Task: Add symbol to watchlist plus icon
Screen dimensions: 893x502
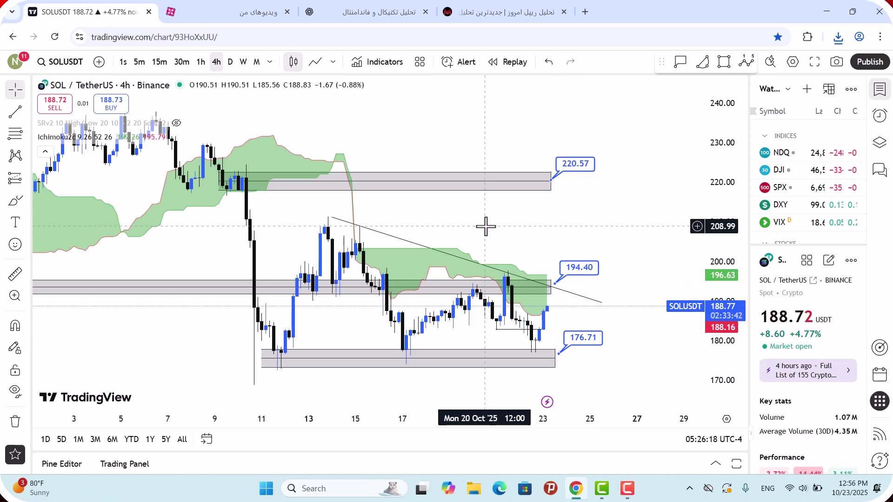Action: (807, 89)
